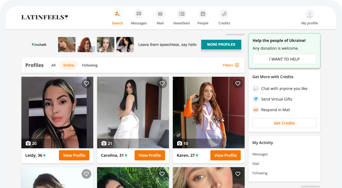Screen dimensions: 342x188
Task: Toggle heart on Carolina's photo
Action: tap(162, 83)
